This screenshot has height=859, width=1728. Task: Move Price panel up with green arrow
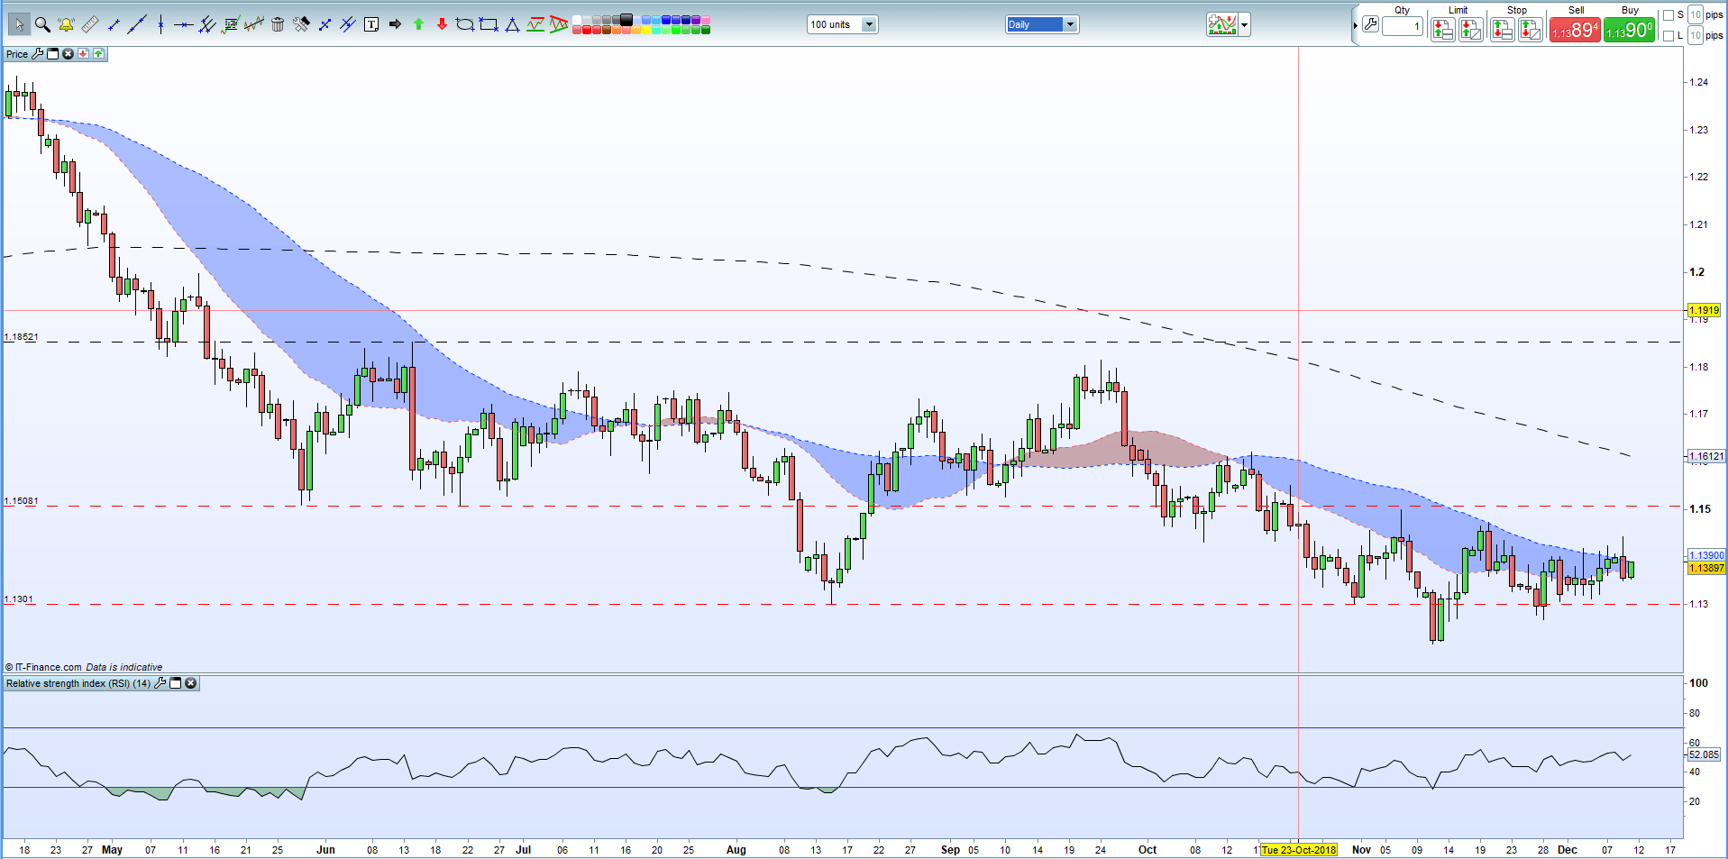click(98, 54)
